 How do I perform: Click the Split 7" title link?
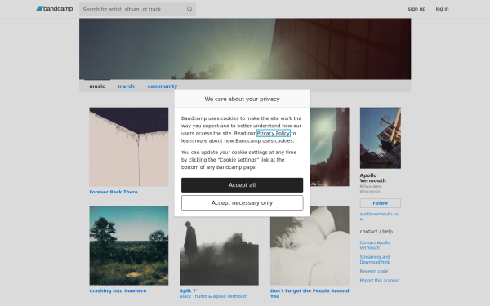pos(189,290)
